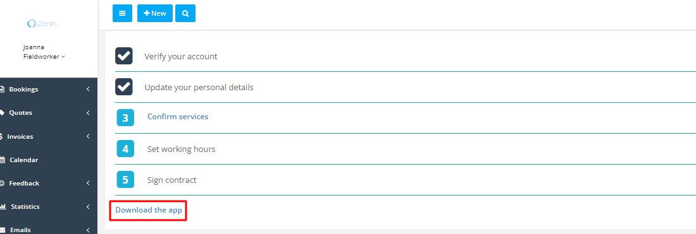
Task: Toggle Update your personal details checkbox
Action: [x=124, y=86]
